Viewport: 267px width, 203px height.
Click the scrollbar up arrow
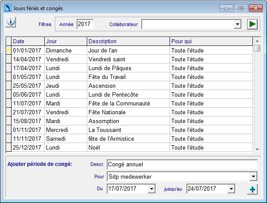pyautogui.click(x=257, y=41)
